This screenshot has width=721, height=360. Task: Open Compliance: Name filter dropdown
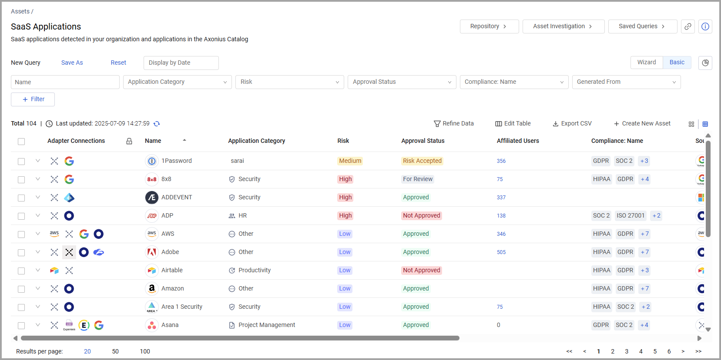pos(514,82)
